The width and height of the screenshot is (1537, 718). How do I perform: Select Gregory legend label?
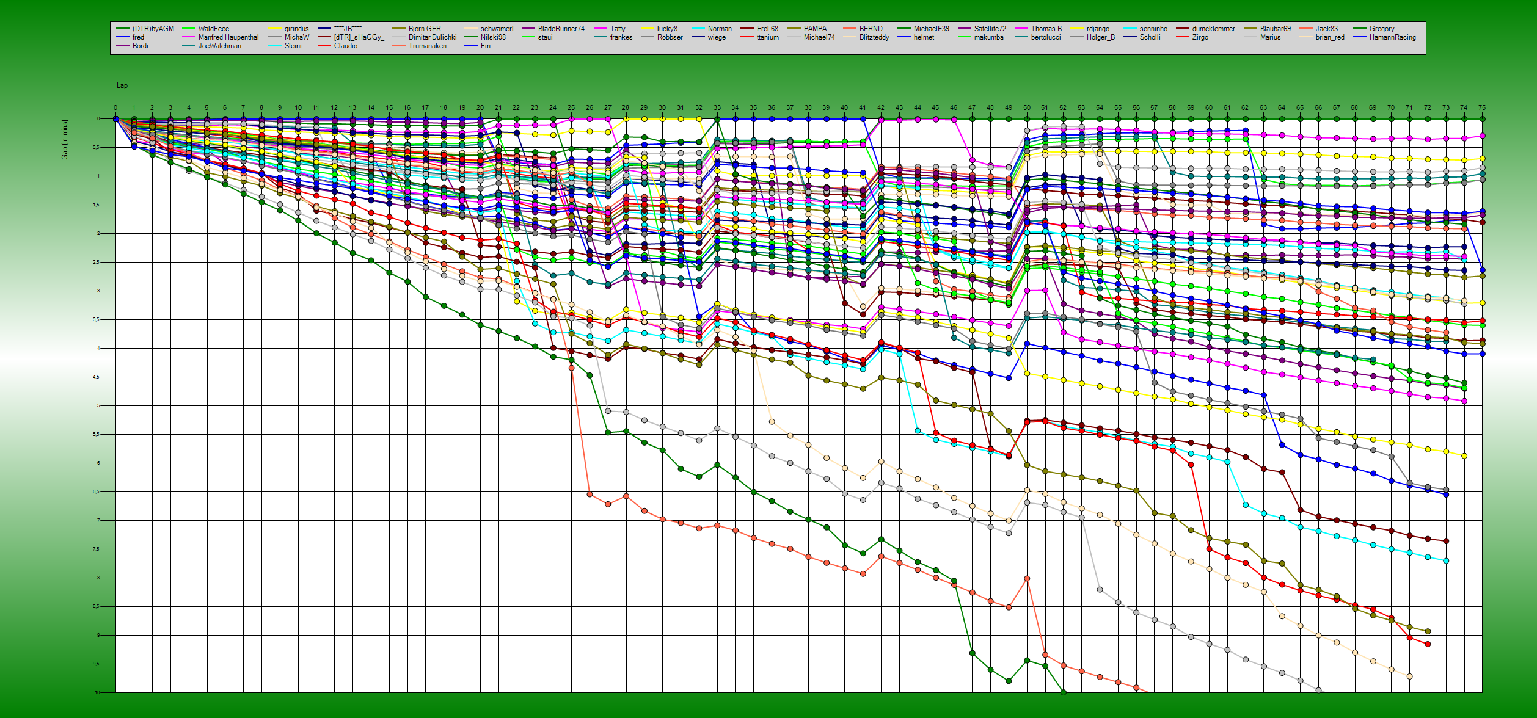1382,29
